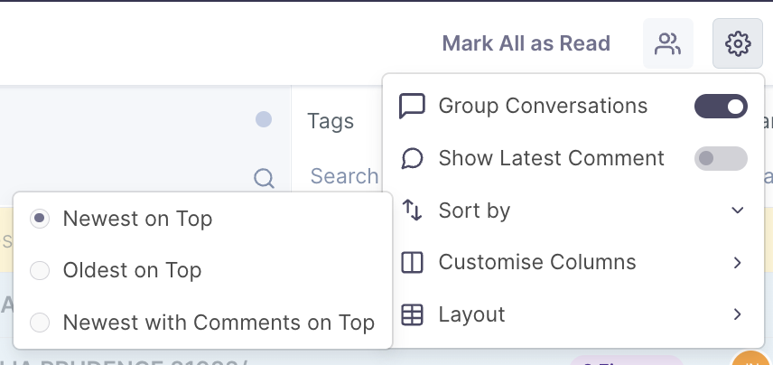This screenshot has width=773, height=365.
Task: Select the Newest on Top radio option
Action: coord(40,218)
